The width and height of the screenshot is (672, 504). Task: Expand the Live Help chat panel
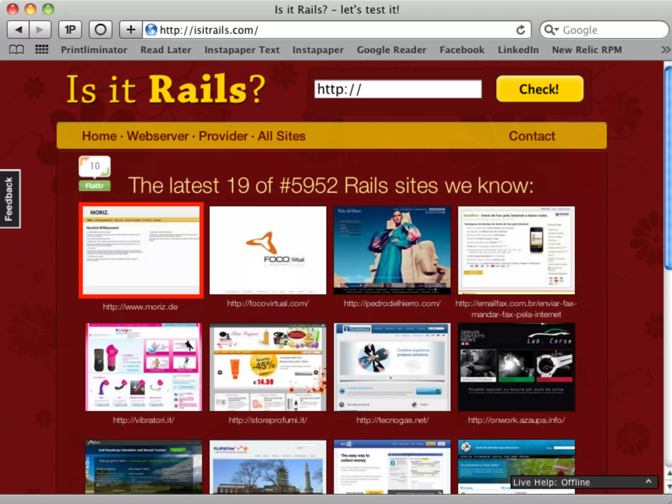[x=648, y=482]
